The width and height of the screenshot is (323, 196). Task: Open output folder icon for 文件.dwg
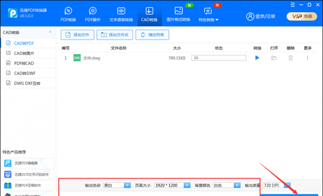point(274,58)
